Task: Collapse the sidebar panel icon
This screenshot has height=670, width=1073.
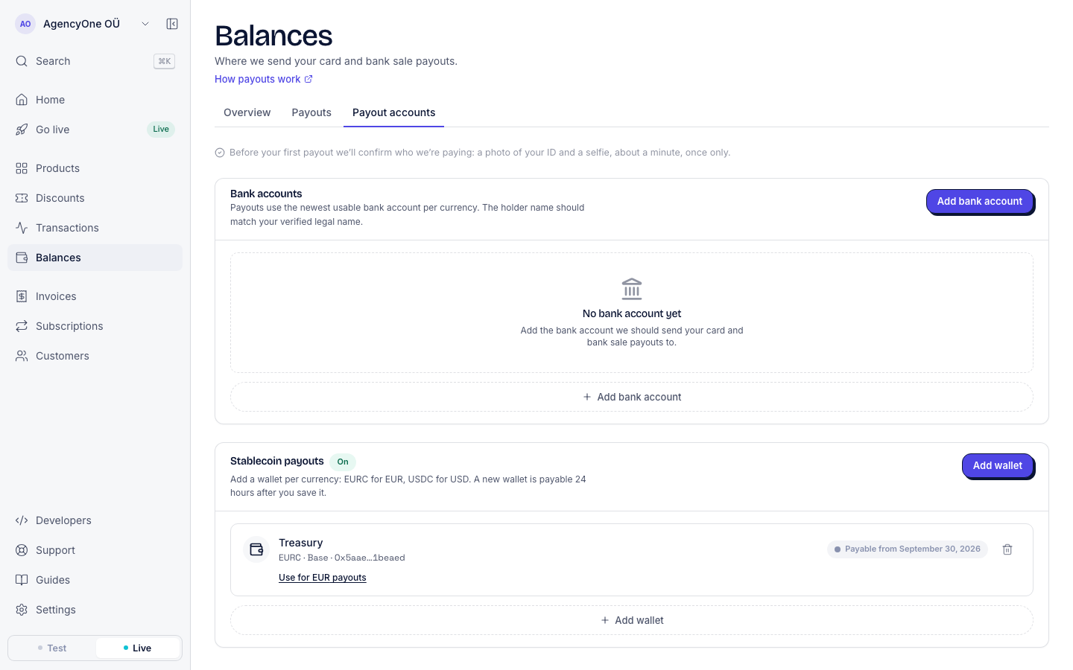Action: tap(172, 24)
